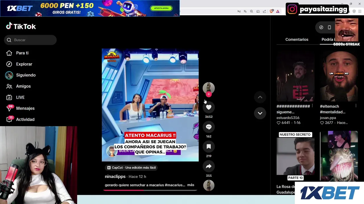Viewport: 364px width, 204px height.
Task: Open the Brave VPN shield icon
Action: 354,11
